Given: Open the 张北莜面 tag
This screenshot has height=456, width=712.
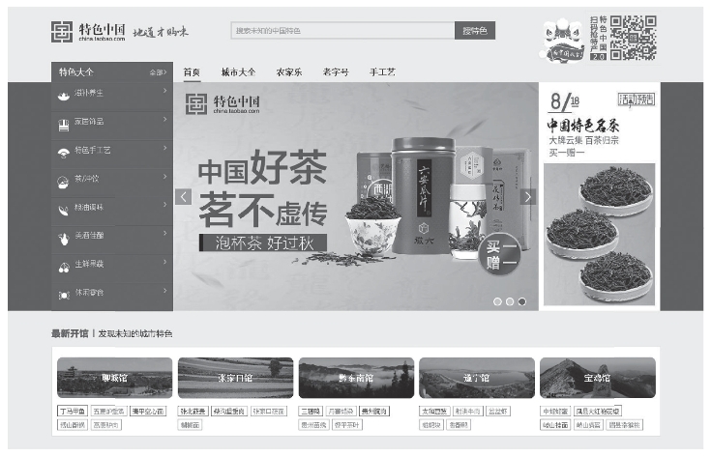Looking at the screenshot, I should point(193,412).
